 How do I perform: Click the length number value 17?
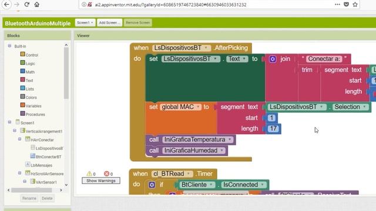[x=273, y=129]
